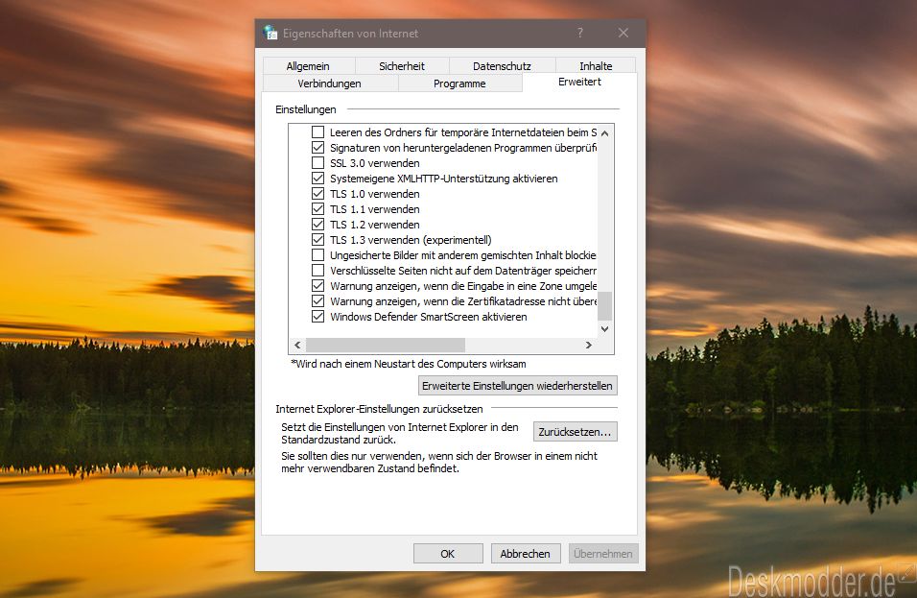Select the Datenschutz tab
Screen dimensions: 917x598
(x=502, y=66)
